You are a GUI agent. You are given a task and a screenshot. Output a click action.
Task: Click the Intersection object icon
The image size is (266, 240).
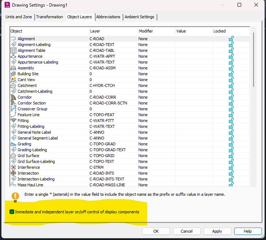click(13, 173)
